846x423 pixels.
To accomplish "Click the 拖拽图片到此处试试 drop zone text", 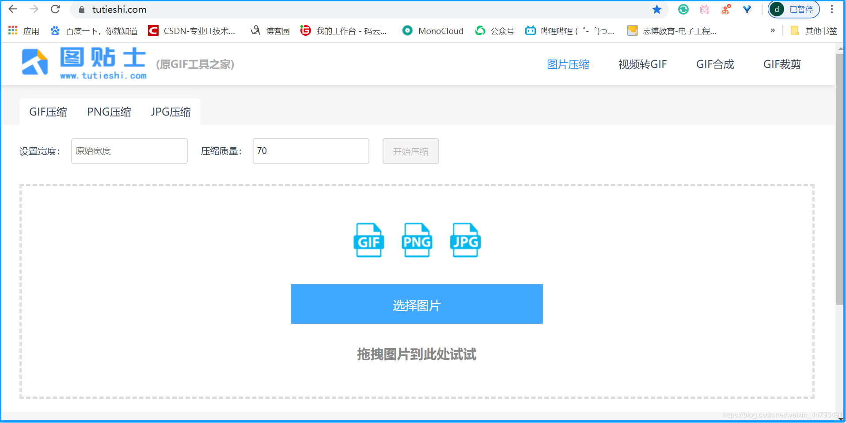I will pos(417,354).
